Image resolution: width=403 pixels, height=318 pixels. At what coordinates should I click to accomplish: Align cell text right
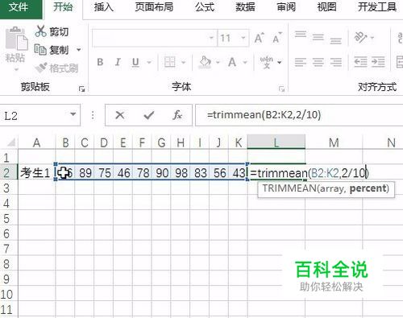(x=336, y=62)
